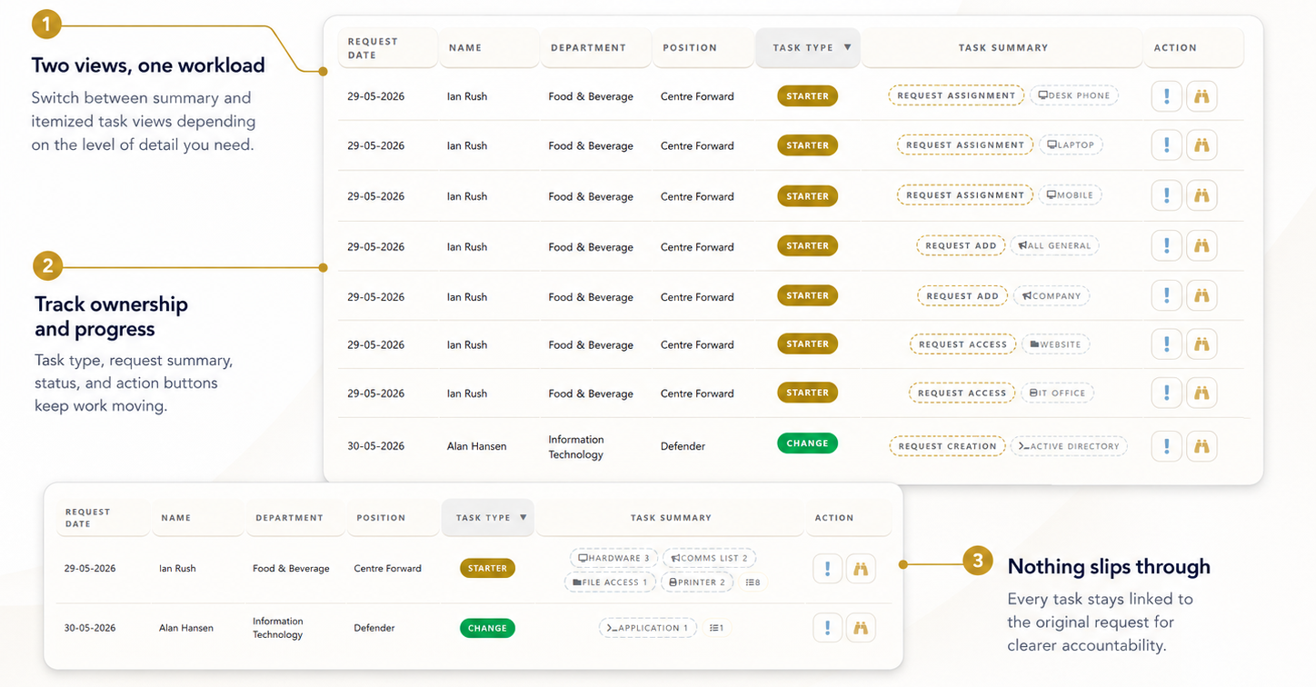Click the Department header in the two-row table
The width and height of the screenshot is (1316, 687).
(295, 518)
